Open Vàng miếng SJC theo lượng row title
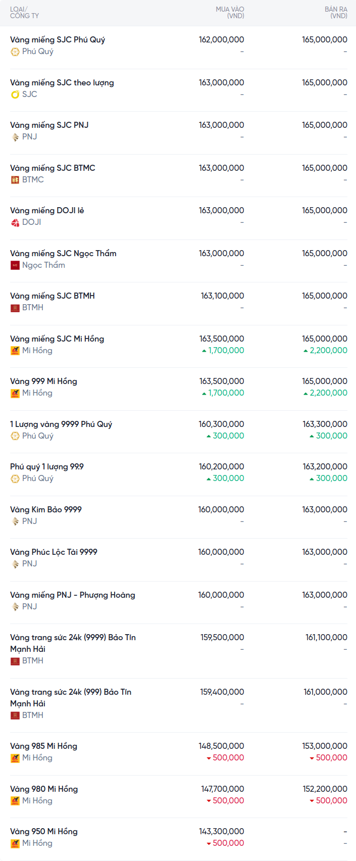The image size is (356, 861). [62, 83]
